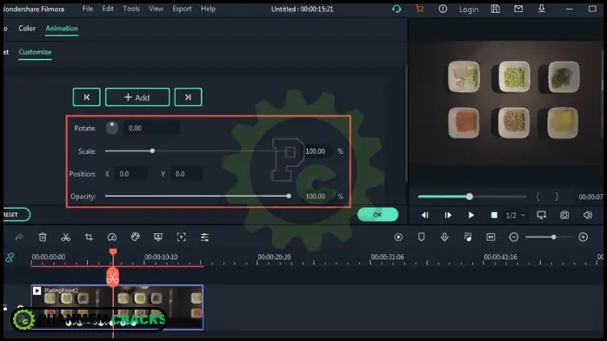
Task: Activate the crop tool icon
Action: click(89, 237)
